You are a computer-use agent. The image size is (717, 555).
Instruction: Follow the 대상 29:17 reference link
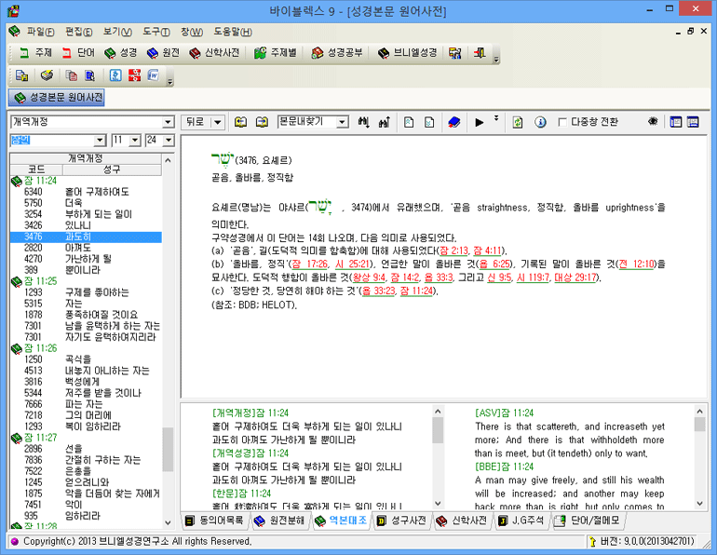point(575,277)
